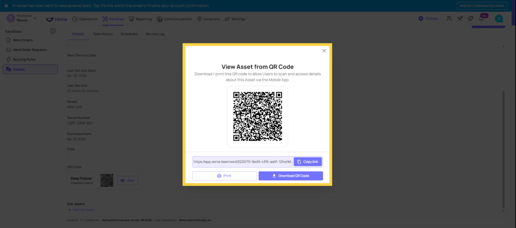Click the Last Service duration 20 hours 35 minutes

[x=83, y=91]
